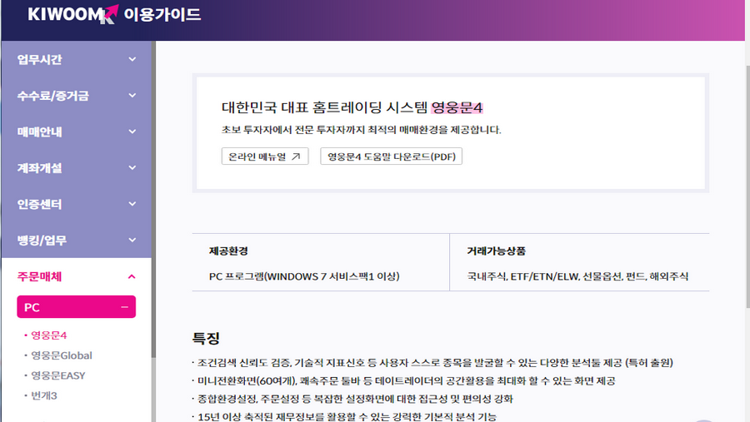The width and height of the screenshot is (750, 422).
Task: Select 번개3 in the sidebar
Action: pyautogui.click(x=44, y=395)
